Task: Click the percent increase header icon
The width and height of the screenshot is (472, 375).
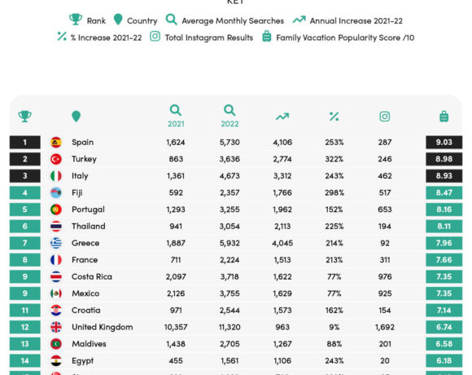Action: coord(334,117)
